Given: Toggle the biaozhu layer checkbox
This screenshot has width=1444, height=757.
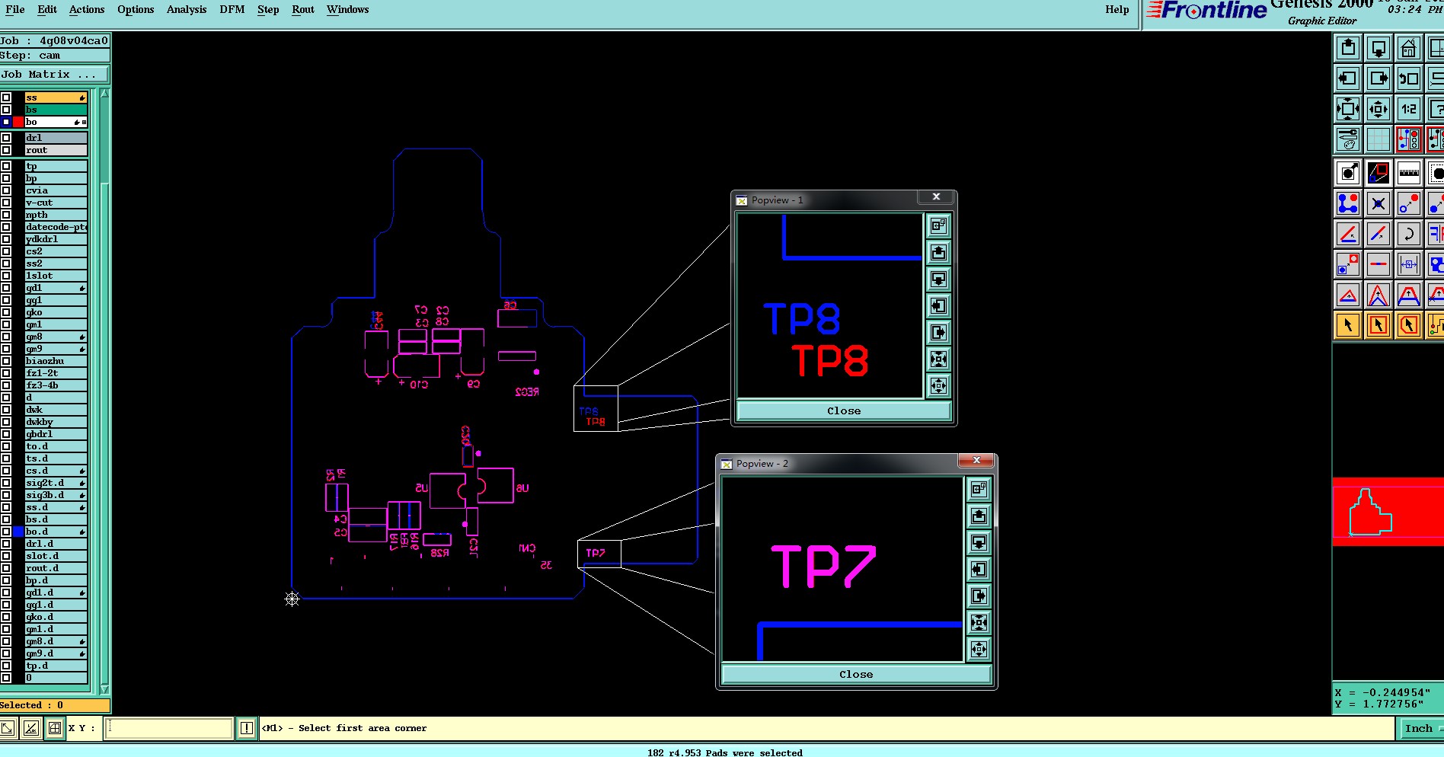Looking at the screenshot, I should coord(6,361).
